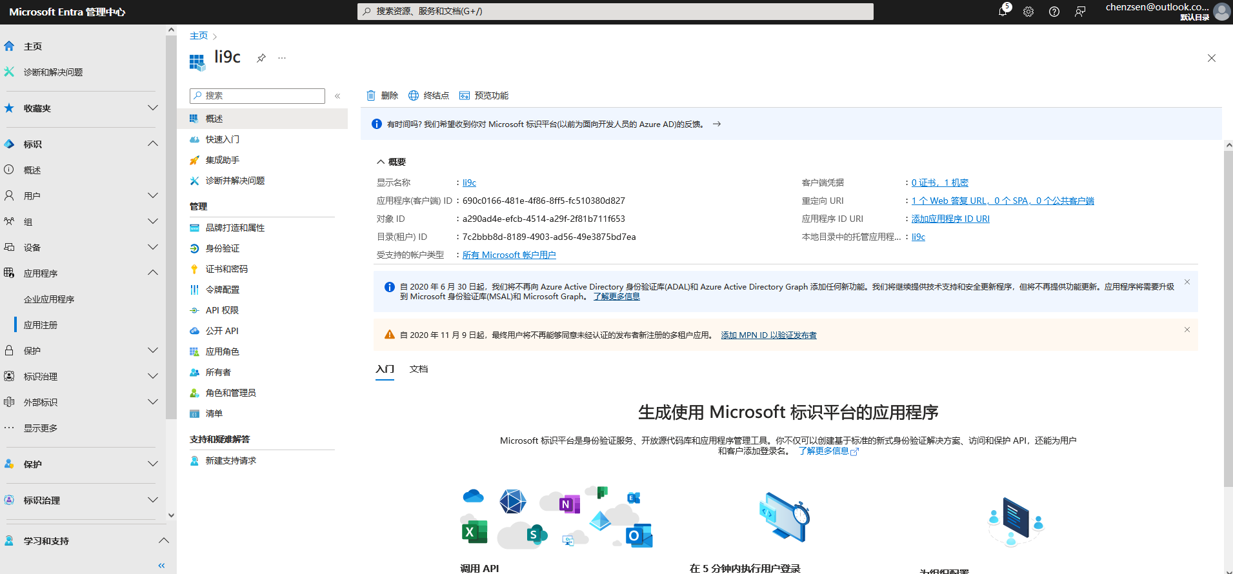
Task: Collapse 应用程序 section chevron
Action: click(x=153, y=273)
